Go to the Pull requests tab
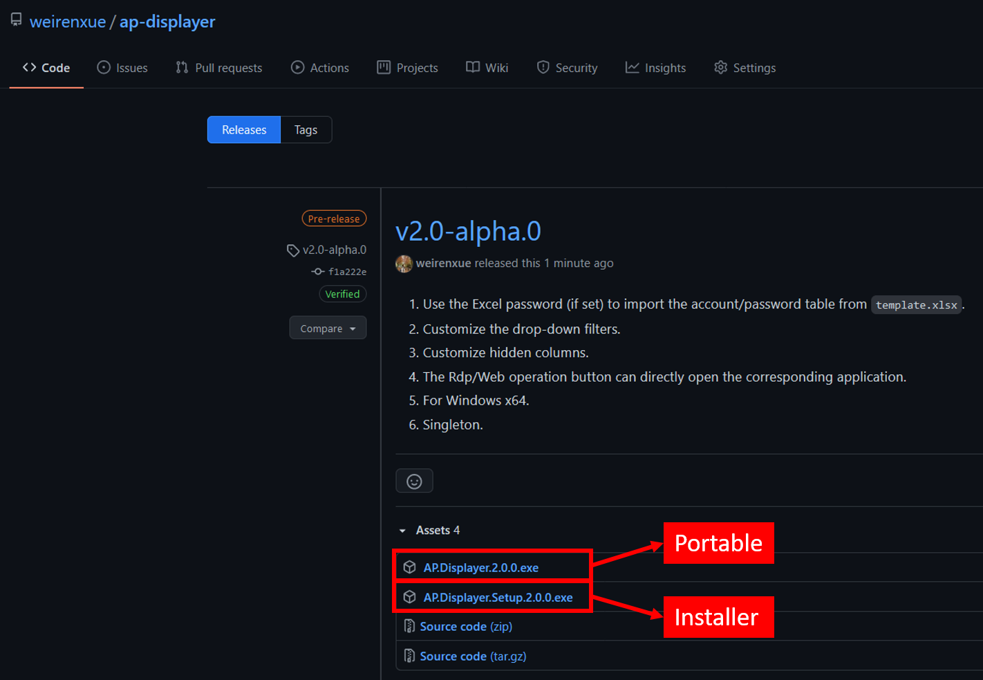This screenshot has width=983, height=680. tap(219, 68)
